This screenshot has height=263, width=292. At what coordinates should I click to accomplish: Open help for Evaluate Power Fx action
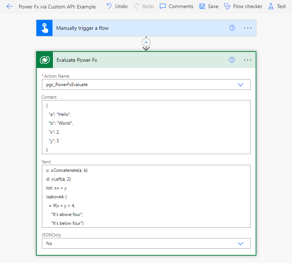(232, 60)
